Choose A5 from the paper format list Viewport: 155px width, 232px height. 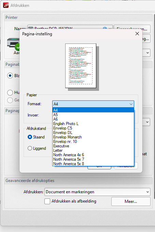click(93, 115)
